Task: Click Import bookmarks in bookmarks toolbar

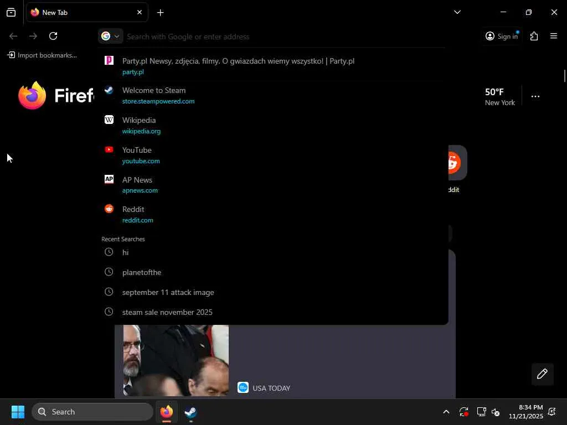Action: click(x=42, y=55)
